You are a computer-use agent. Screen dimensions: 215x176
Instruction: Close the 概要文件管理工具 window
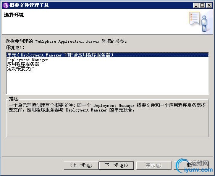[x=209, y=5]
